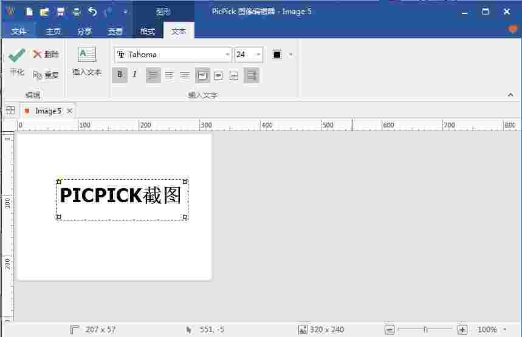The image size is (522, 337).
Task: Align text center
Action: [169, 75]
